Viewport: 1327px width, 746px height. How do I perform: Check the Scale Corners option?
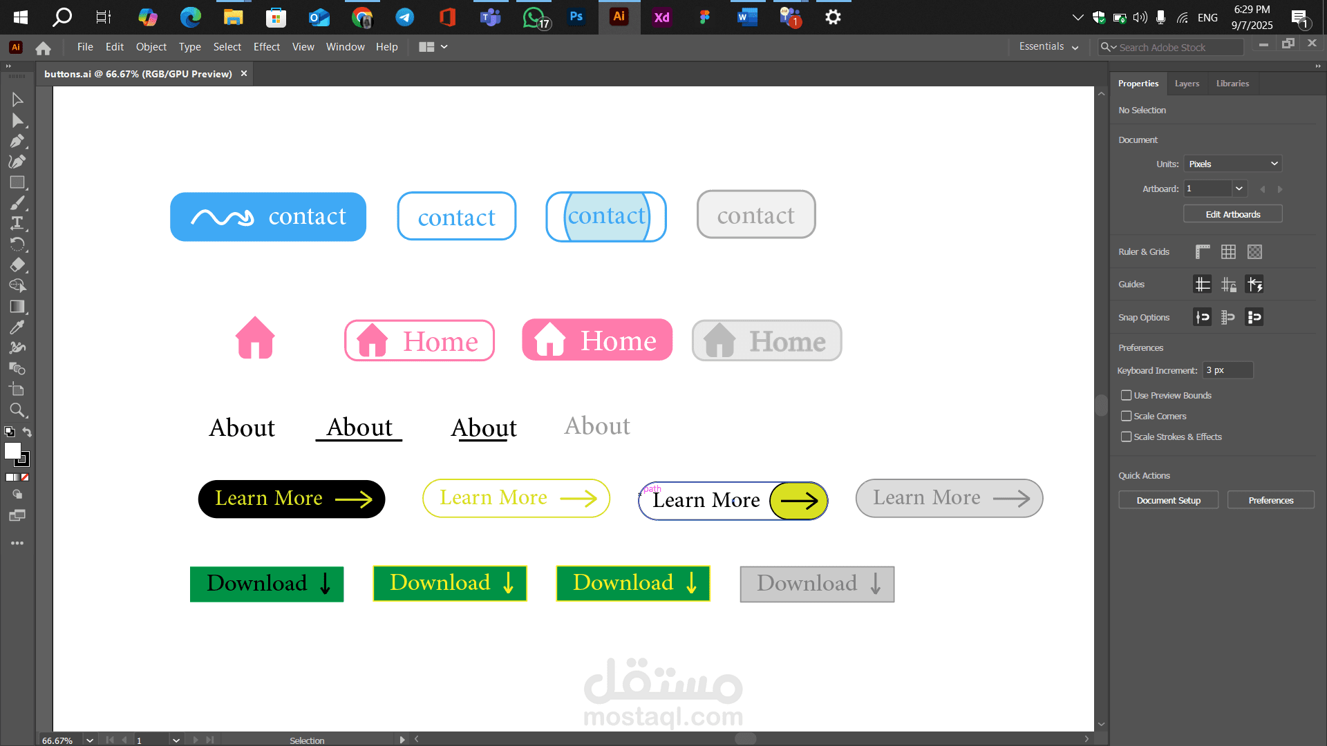pyautogui.click(x=1127, y=416)
